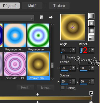Screen dimensions: 100x103
Task: Switch to the Motif tab
Action: (x=32, y=6)
